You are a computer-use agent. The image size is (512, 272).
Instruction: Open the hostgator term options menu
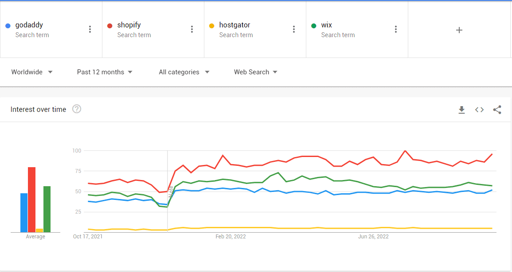293,29
